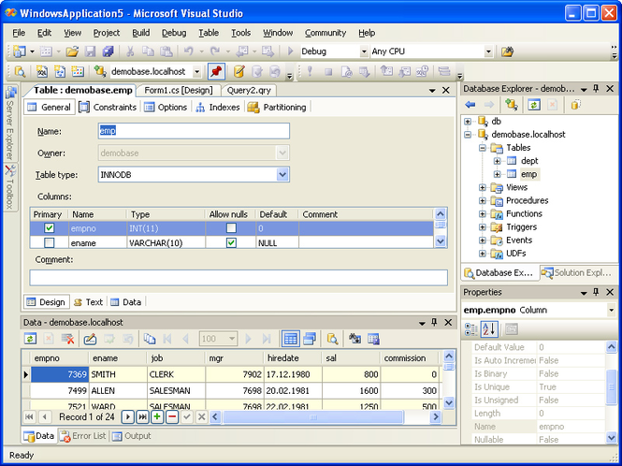Click the back arrow in Database Explorer
The image size is (622, 466).
click(x=470, y=105)
